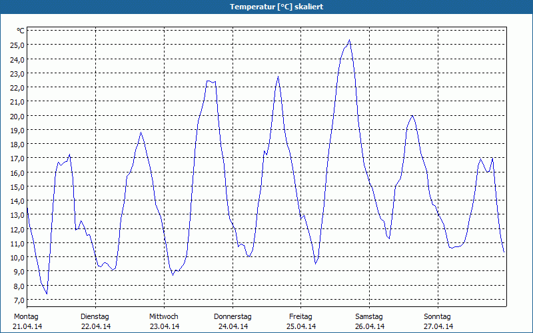Click the 10,0 y-axis tick label
This screenshot has width=533, height=333.
click(17, 258)
